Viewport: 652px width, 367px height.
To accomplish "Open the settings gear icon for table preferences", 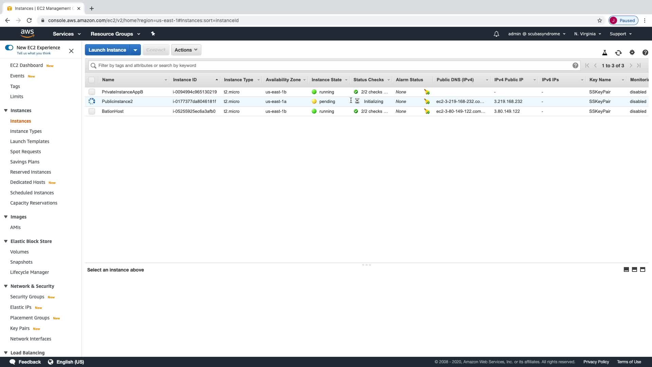I will click(x=632, y=52).
